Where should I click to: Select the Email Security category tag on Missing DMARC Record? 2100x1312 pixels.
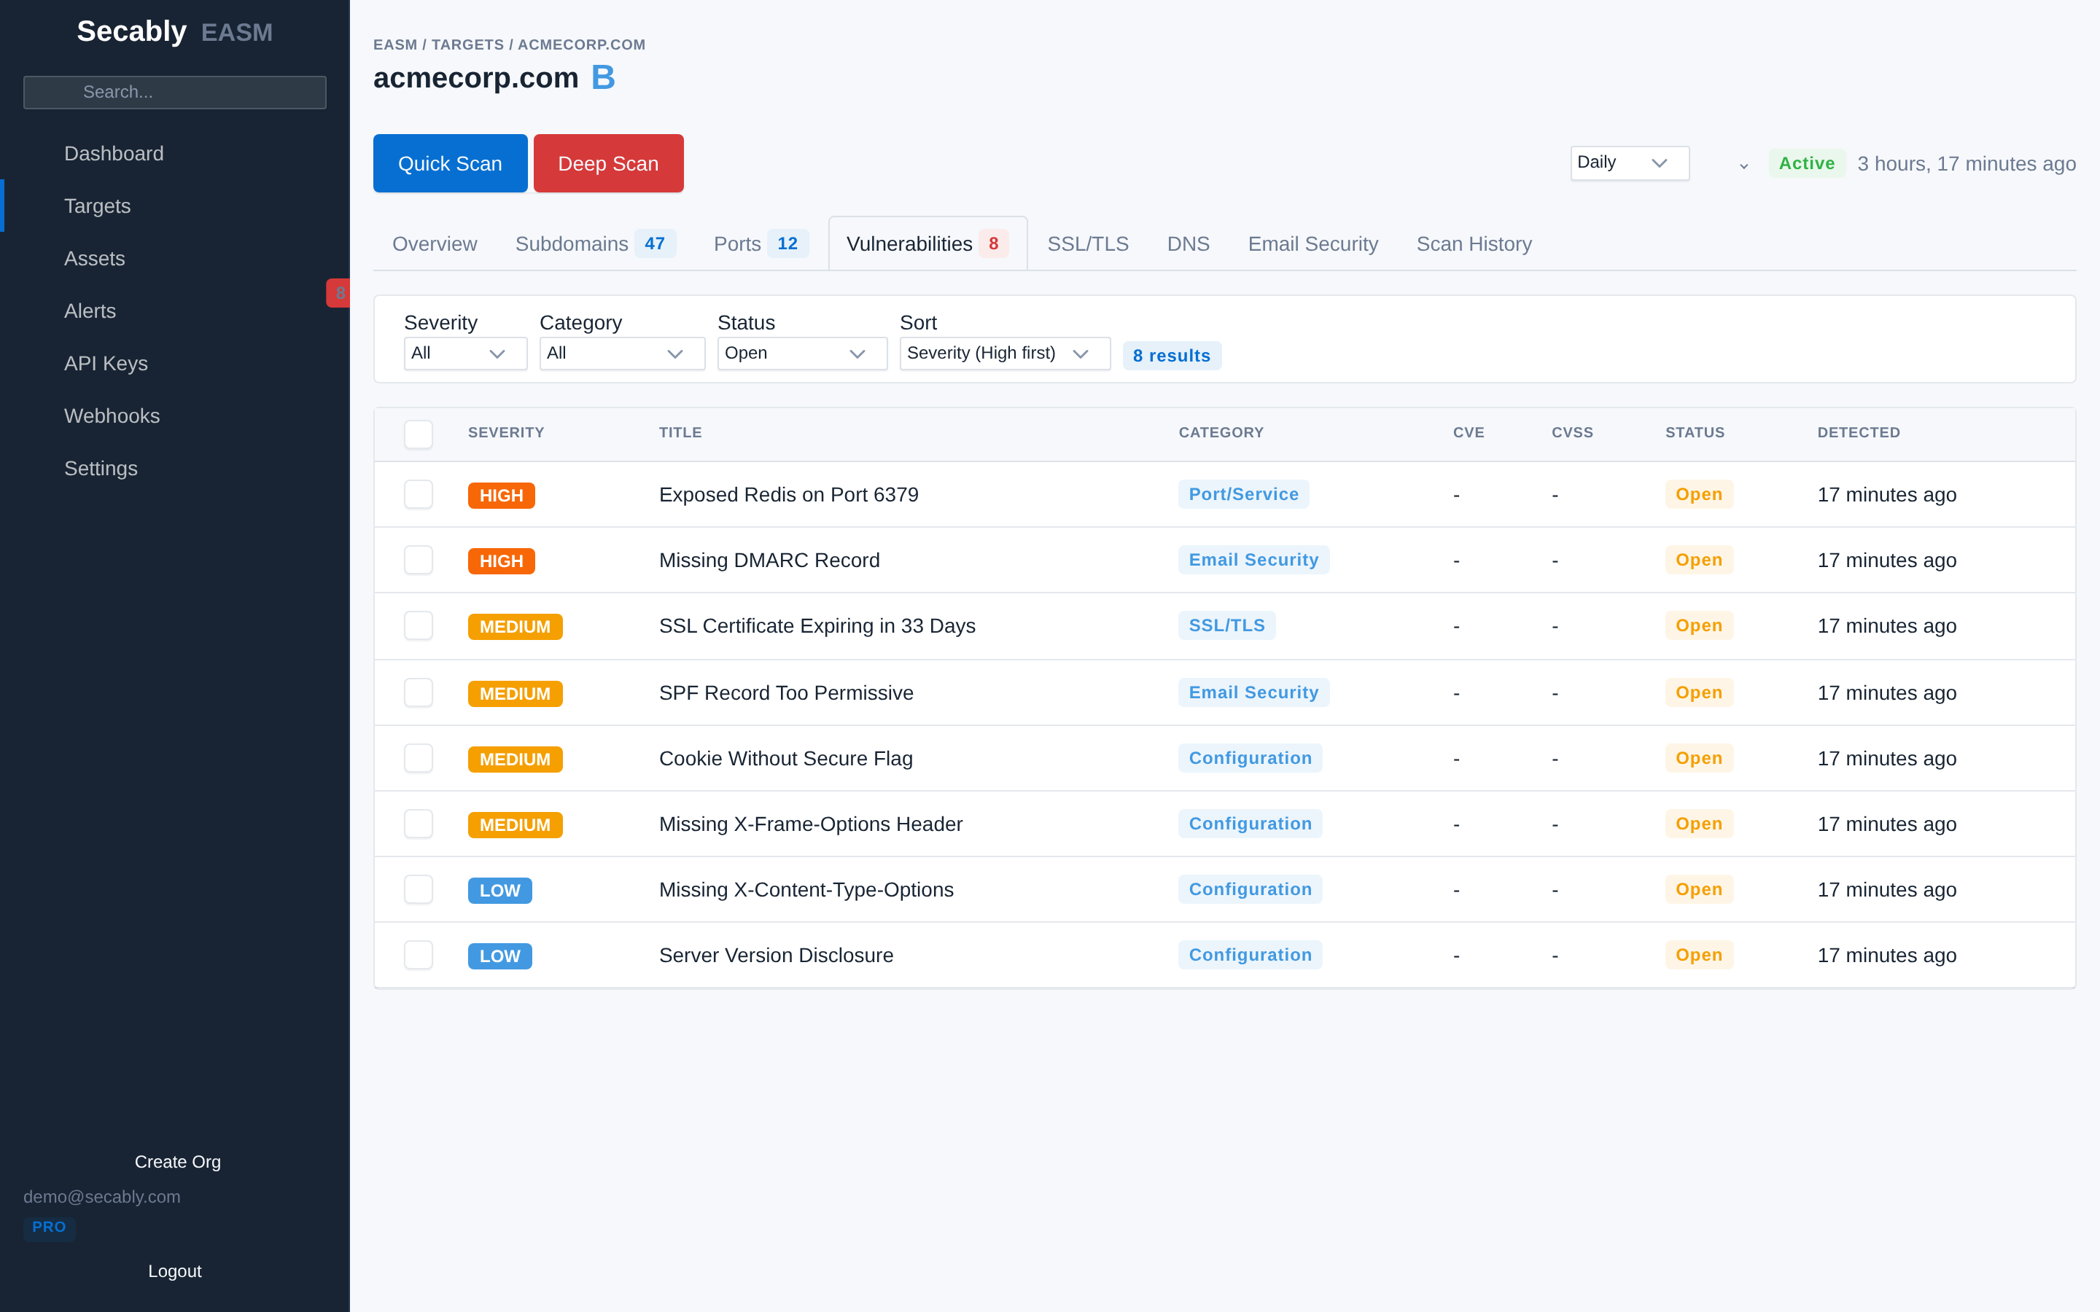coord(1253,560)
